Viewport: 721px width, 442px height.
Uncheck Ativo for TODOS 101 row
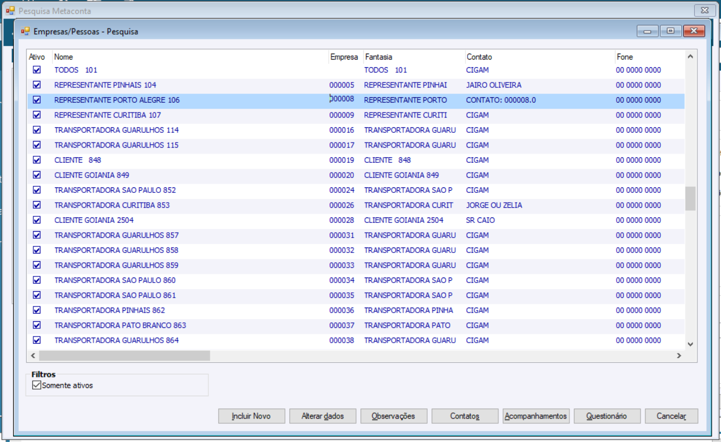coord(37,70)
